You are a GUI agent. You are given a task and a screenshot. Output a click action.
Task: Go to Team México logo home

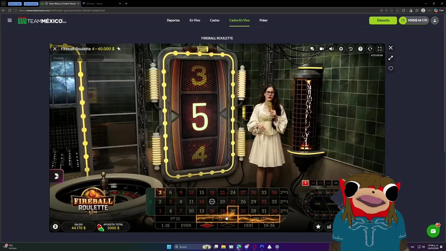(42, 21)
